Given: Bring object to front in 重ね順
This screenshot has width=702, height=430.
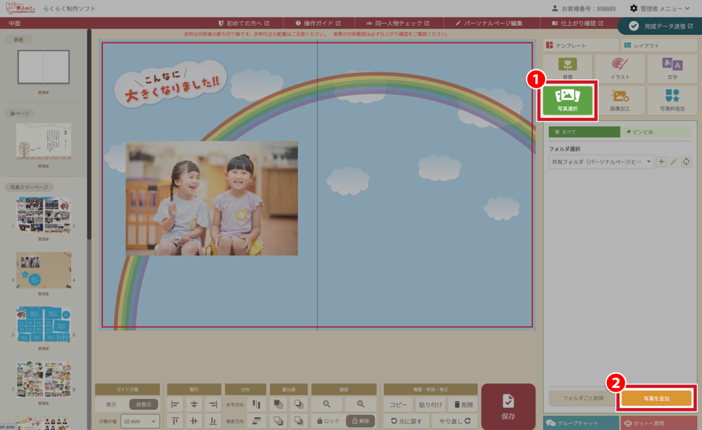Looking at the screenshot, I should point(279,404).
